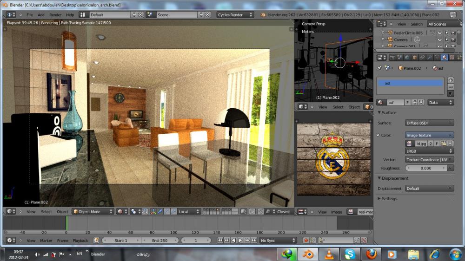Viewport: 465px width, 261px height.
Task: Jump to the end frame button
Action: 254,240
